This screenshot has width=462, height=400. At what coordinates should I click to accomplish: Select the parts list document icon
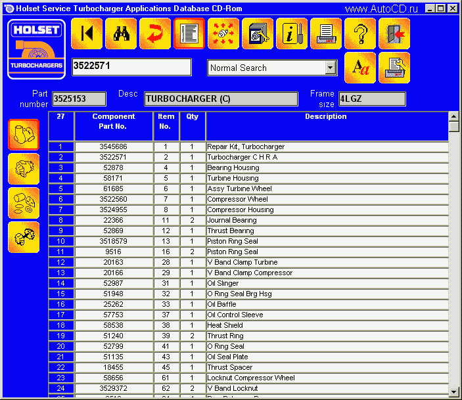189,33
